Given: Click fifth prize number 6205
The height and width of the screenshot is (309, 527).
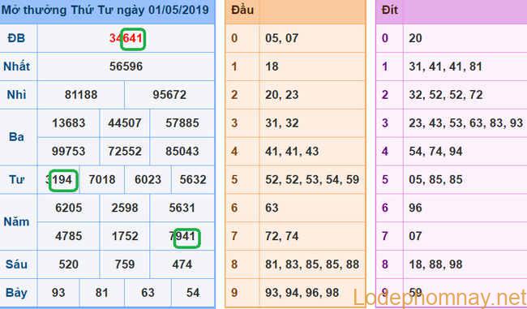Looking at the screenshot, I should point(69,208).
